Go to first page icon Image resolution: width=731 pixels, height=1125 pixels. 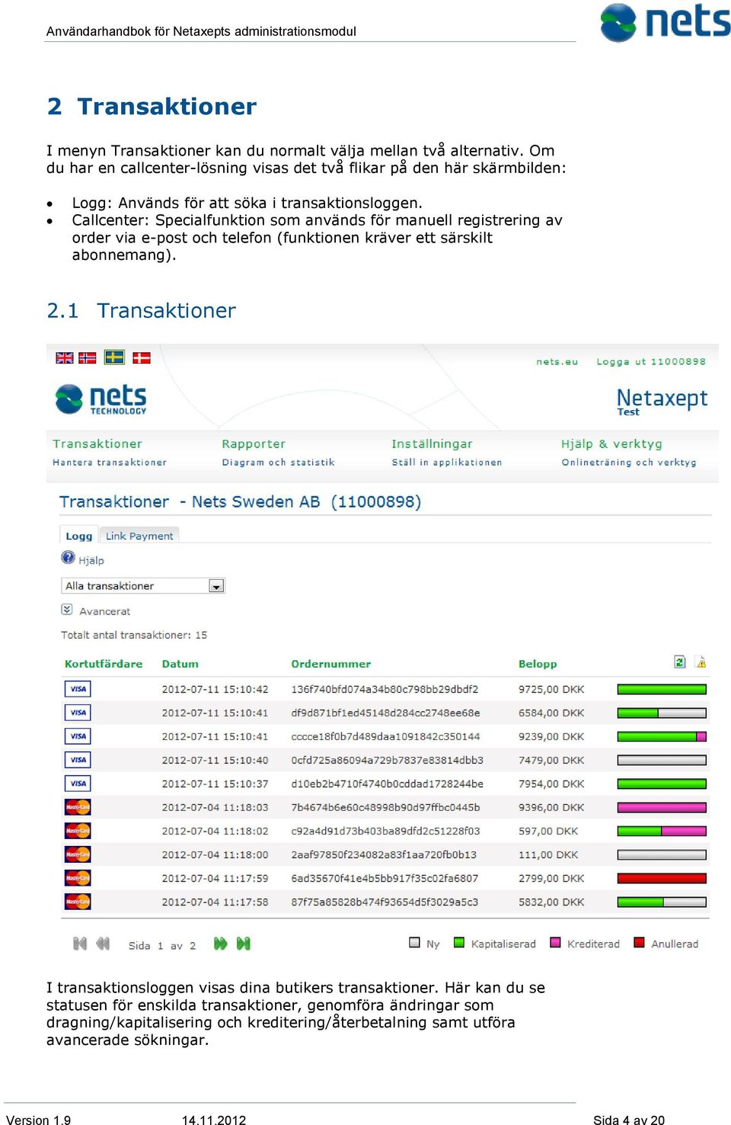tap(80, 944)
